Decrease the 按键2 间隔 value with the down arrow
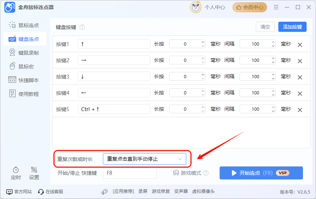316x199 pixels. coord(273,62)
